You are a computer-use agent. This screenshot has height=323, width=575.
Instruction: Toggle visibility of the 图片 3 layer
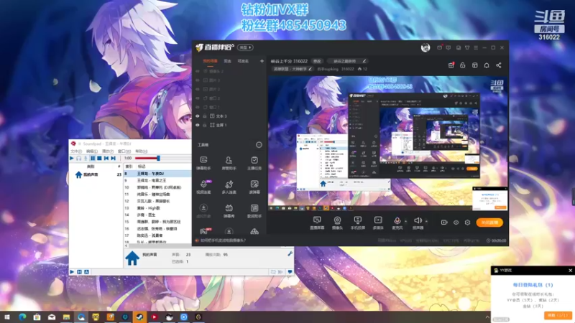(x=197, y=80)
